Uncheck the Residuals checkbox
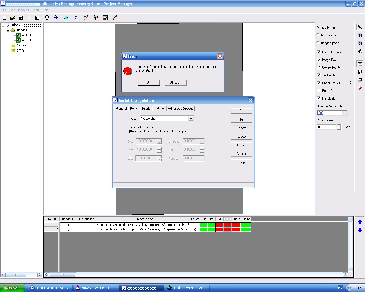Image resolution: width=365 pixels, height=292 pixels. (x=319, y=98)
